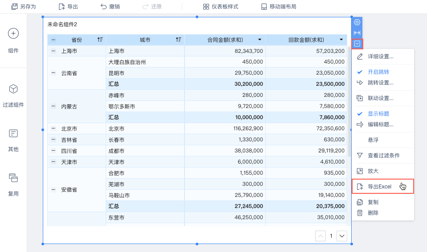Choose 删除 delete menu item
427x252 pixels.
click(383, 213)
